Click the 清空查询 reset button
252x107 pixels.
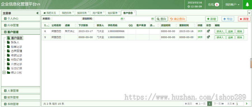(x=178, y=19)
